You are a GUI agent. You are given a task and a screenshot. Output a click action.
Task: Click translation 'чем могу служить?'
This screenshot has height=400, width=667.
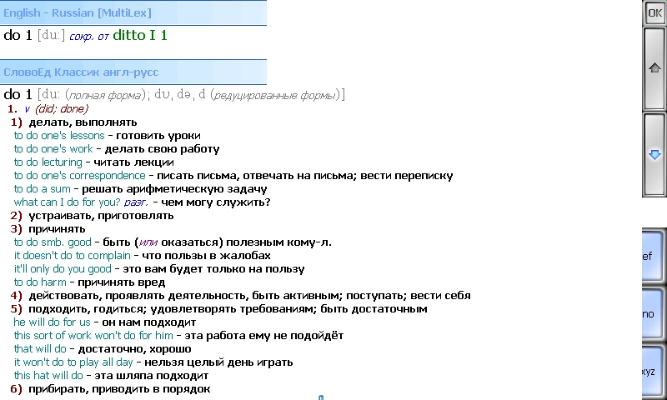[x=216, y=202]
